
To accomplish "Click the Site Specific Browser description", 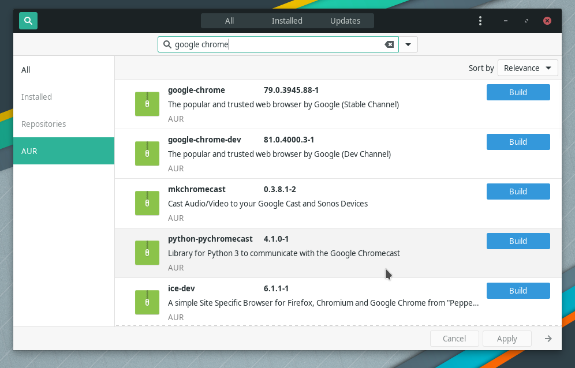I will [x=323, y=303].
